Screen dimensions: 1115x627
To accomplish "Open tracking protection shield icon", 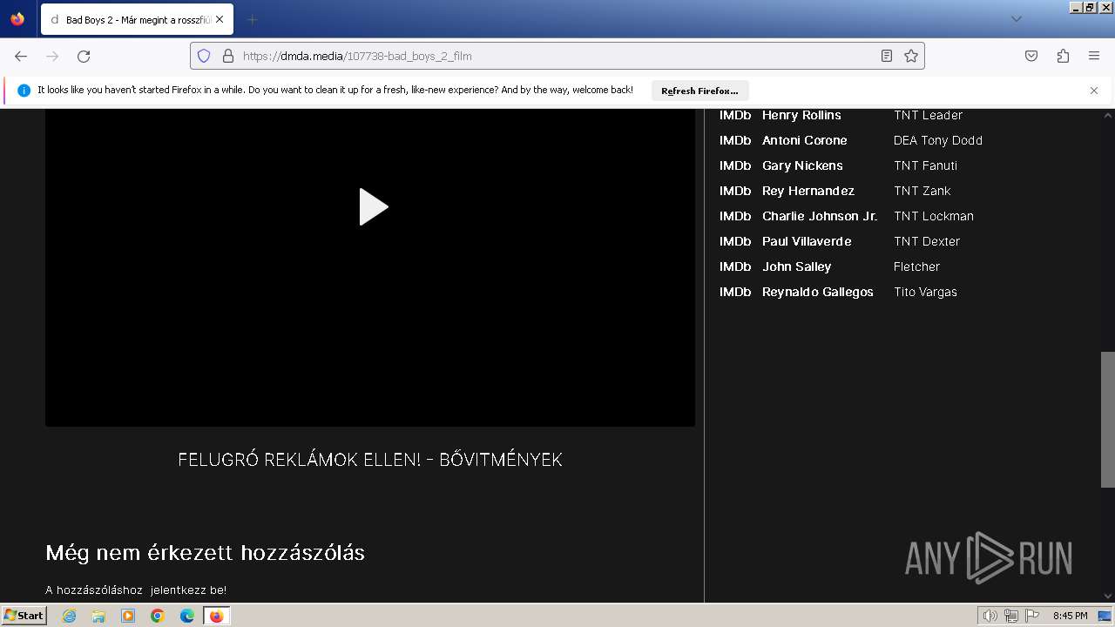I will [204, 56].
